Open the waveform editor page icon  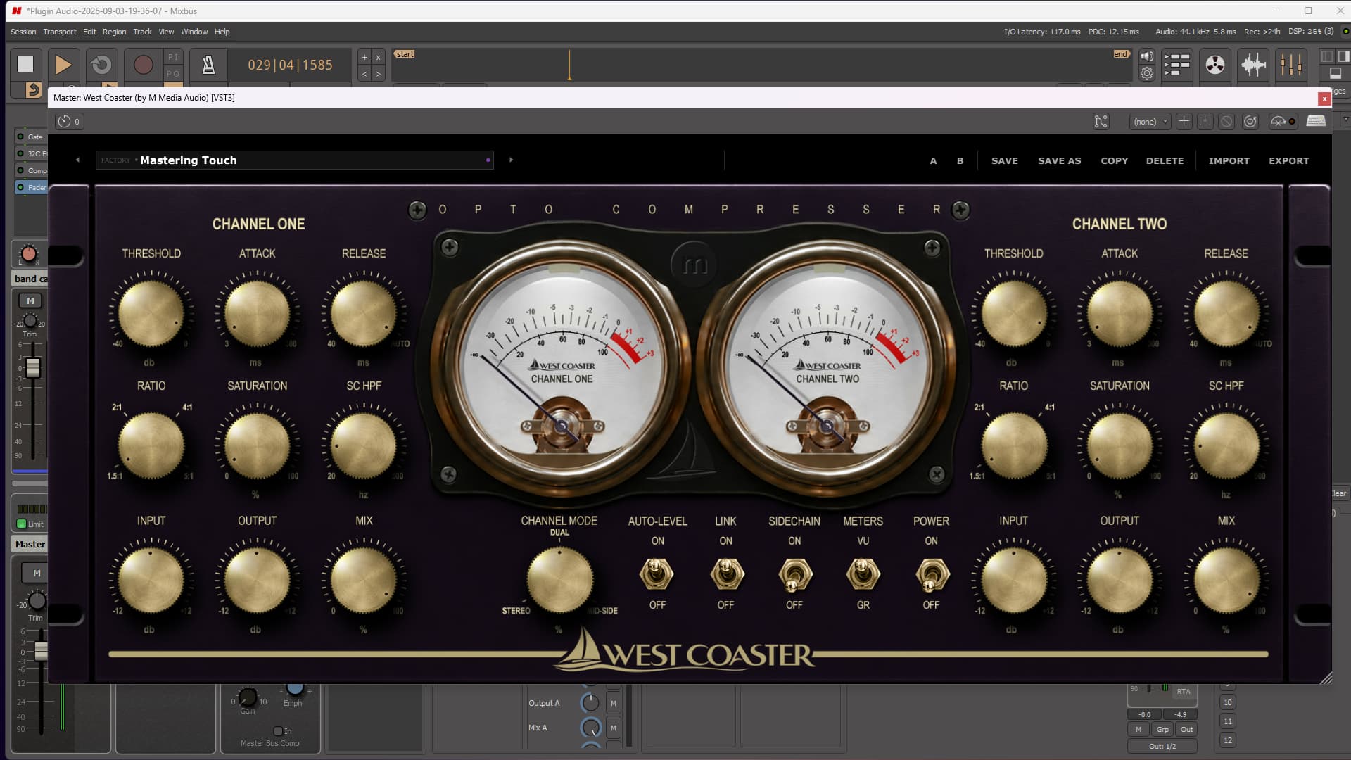(1253, 65)
